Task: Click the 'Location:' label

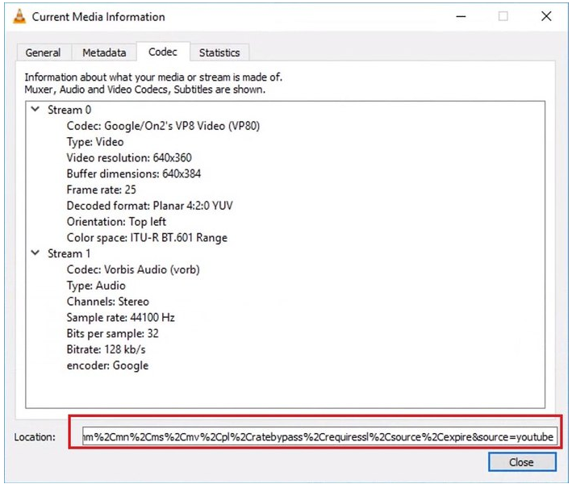Action: (35, 437)
